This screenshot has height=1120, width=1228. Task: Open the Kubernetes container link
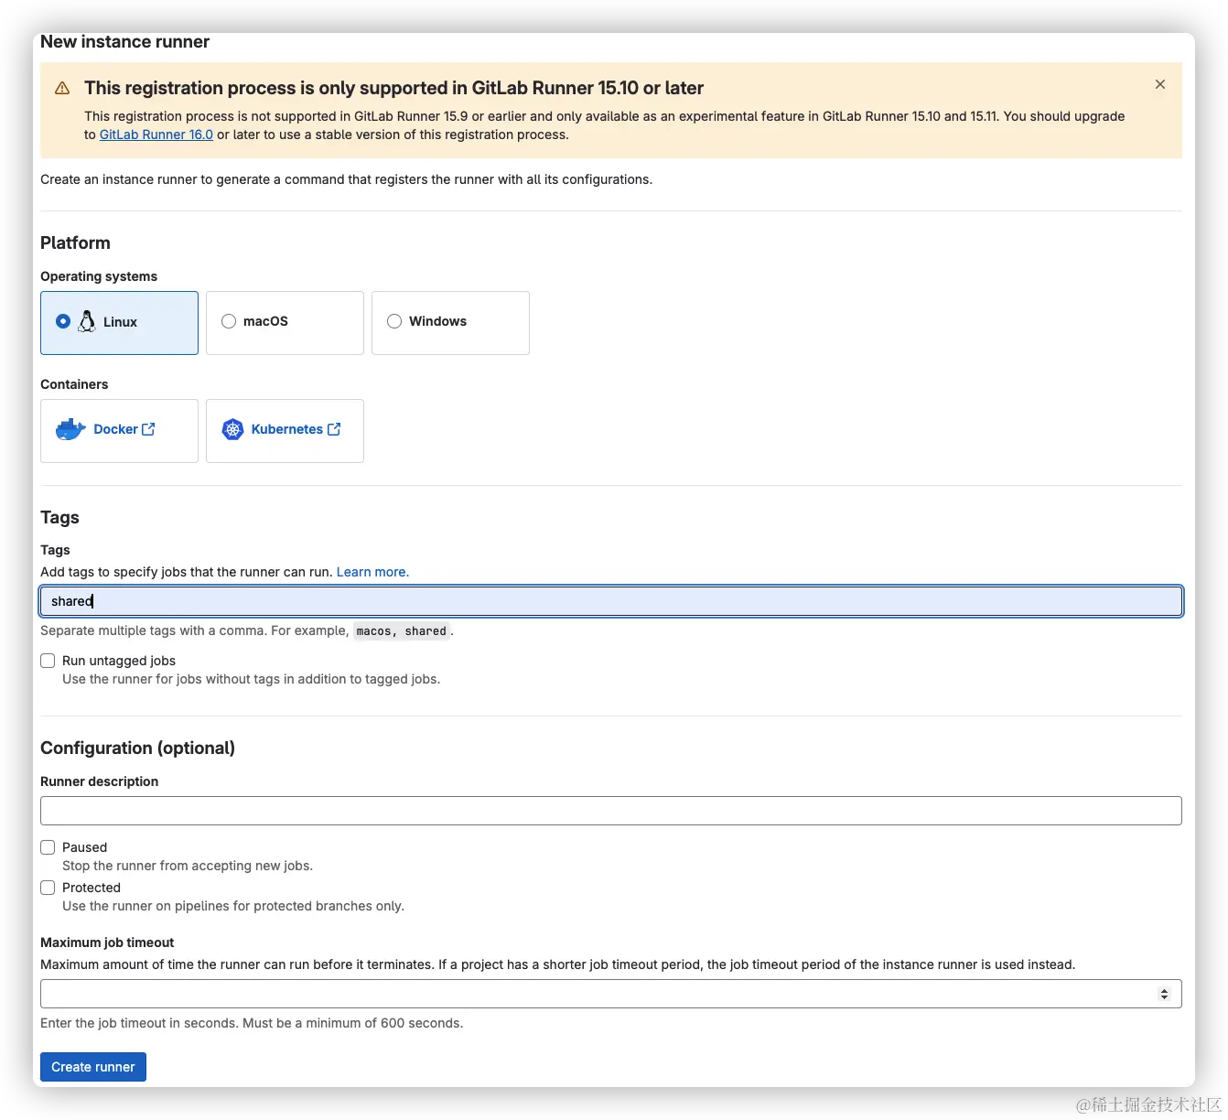click(x=286, y=429)
